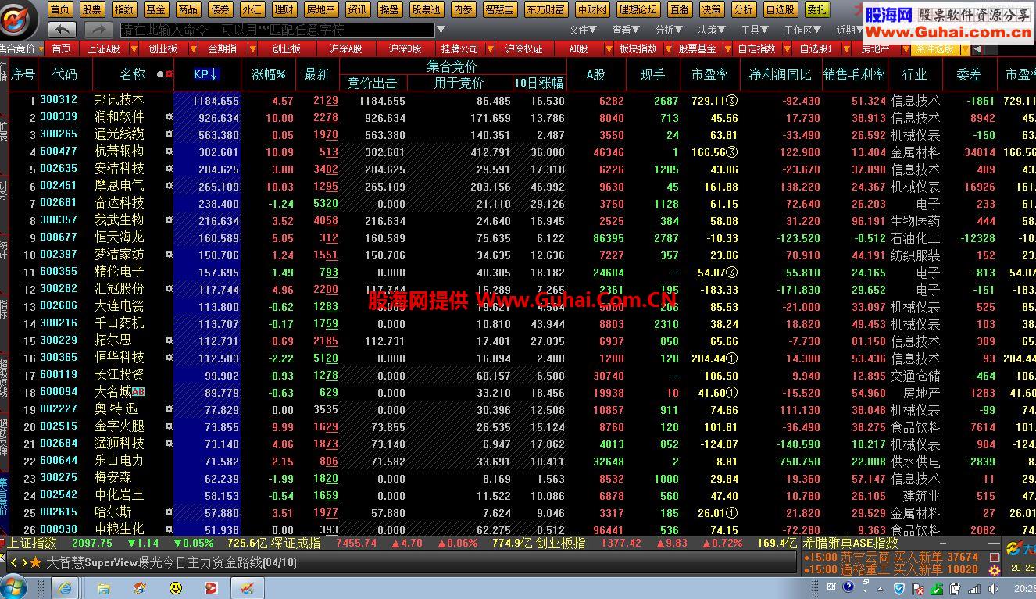Select stock code 300312 邦讯技术
This screenshot has height=599, width=1036.
tap(59, 100)
